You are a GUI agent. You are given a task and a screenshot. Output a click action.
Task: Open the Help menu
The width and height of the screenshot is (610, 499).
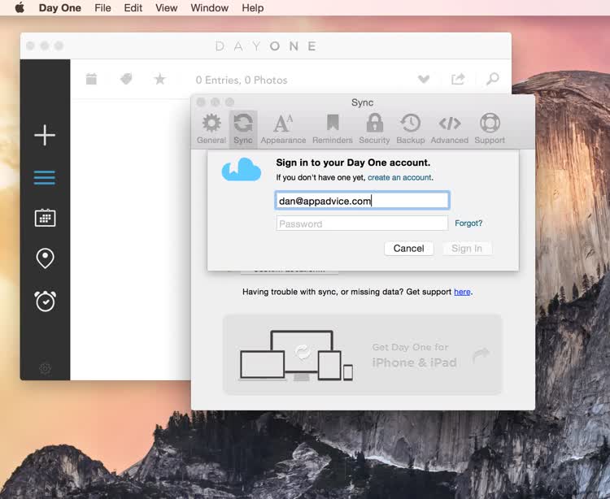coord(252,8)
